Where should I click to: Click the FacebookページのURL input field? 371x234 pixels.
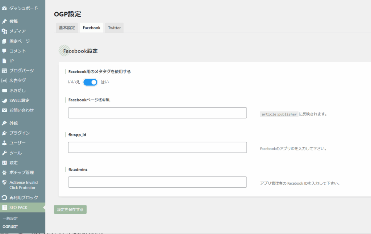(157, 113)
